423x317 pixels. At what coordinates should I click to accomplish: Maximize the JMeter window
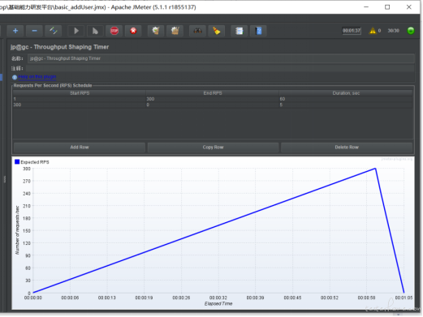click(x=387, y=7)
